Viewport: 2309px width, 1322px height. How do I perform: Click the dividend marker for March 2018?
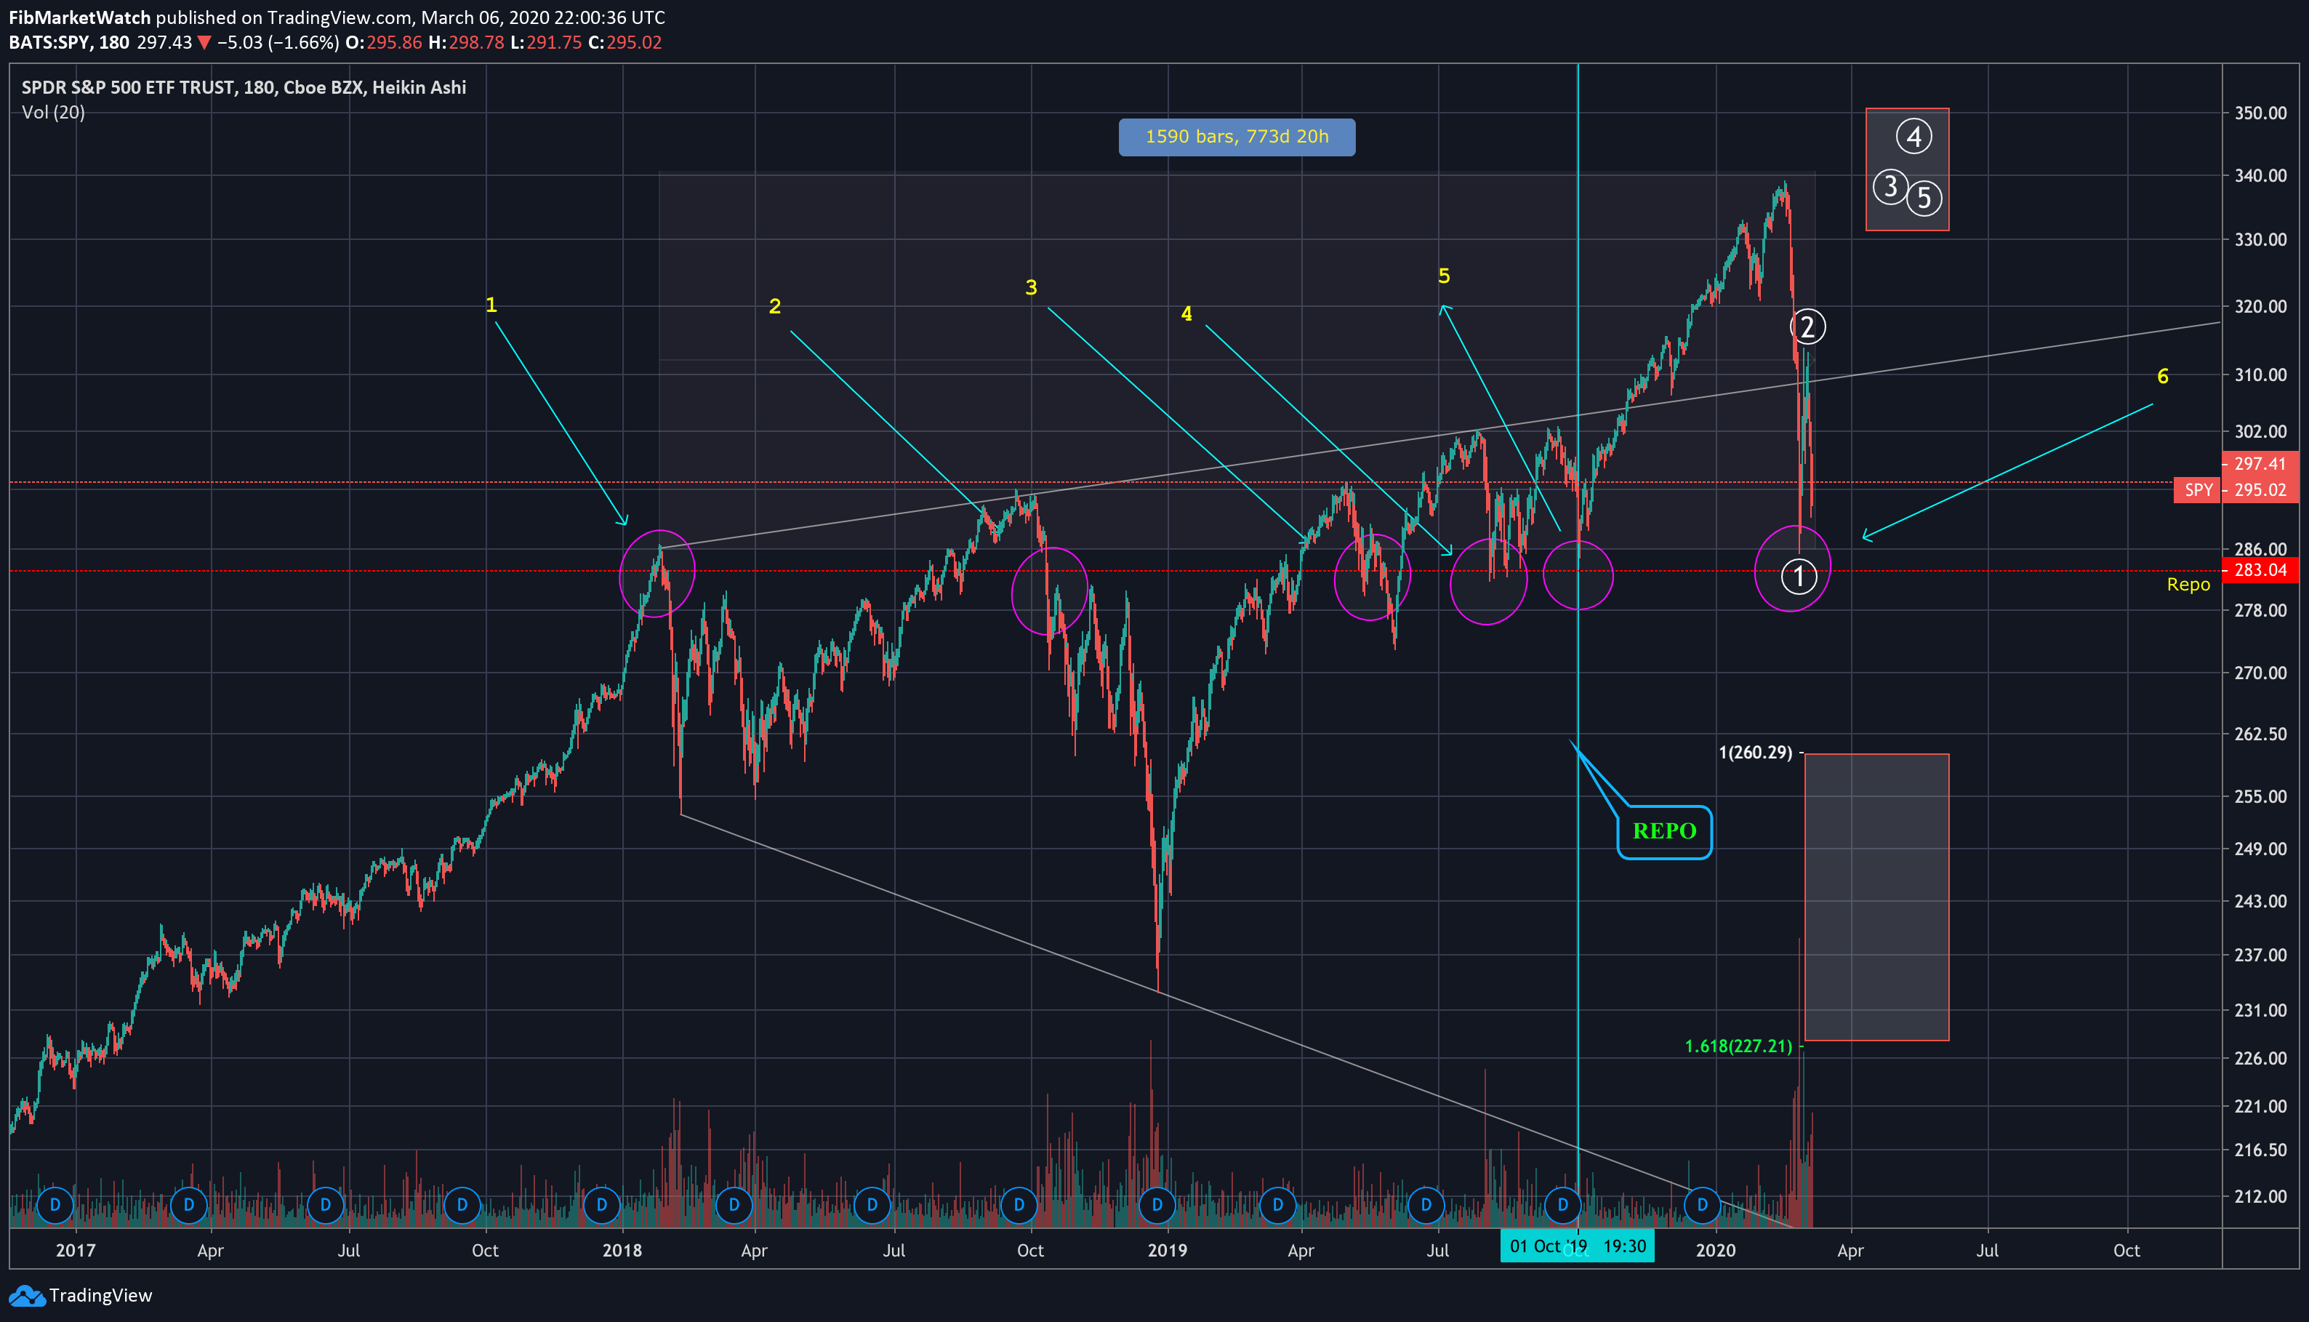pyautogui.click(x=734, y=1205)
